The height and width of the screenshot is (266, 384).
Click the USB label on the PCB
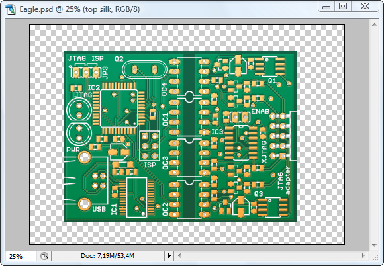coord(99,209)
